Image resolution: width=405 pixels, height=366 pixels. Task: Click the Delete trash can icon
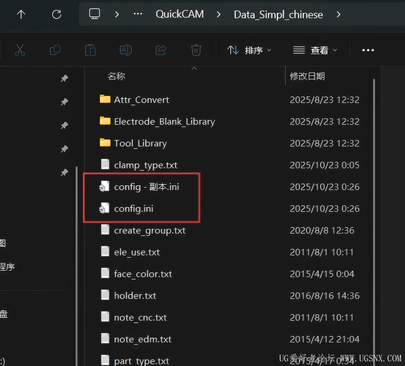(x=196, y=51)
